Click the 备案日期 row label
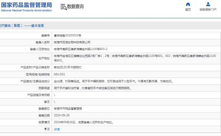Screen dimensions: 221x136 click(44, 115)
